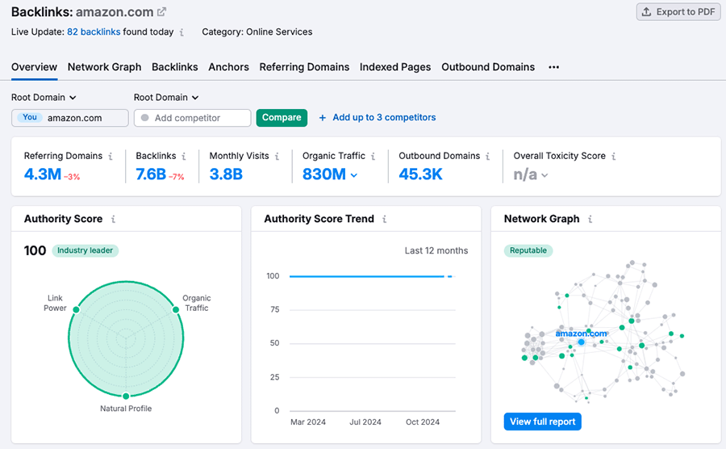The width and height of the screenshot is (726, 449).
Task: Click the Authority Score value 100
Action: [x=35, y=250]
